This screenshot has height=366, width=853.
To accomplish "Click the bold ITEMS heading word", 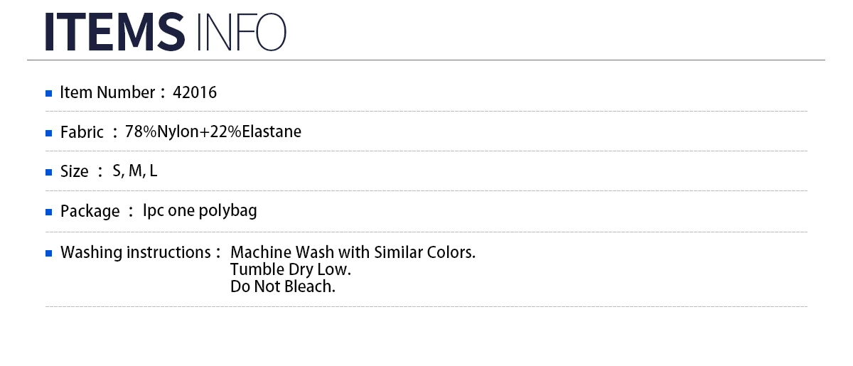I will [115, 31].
